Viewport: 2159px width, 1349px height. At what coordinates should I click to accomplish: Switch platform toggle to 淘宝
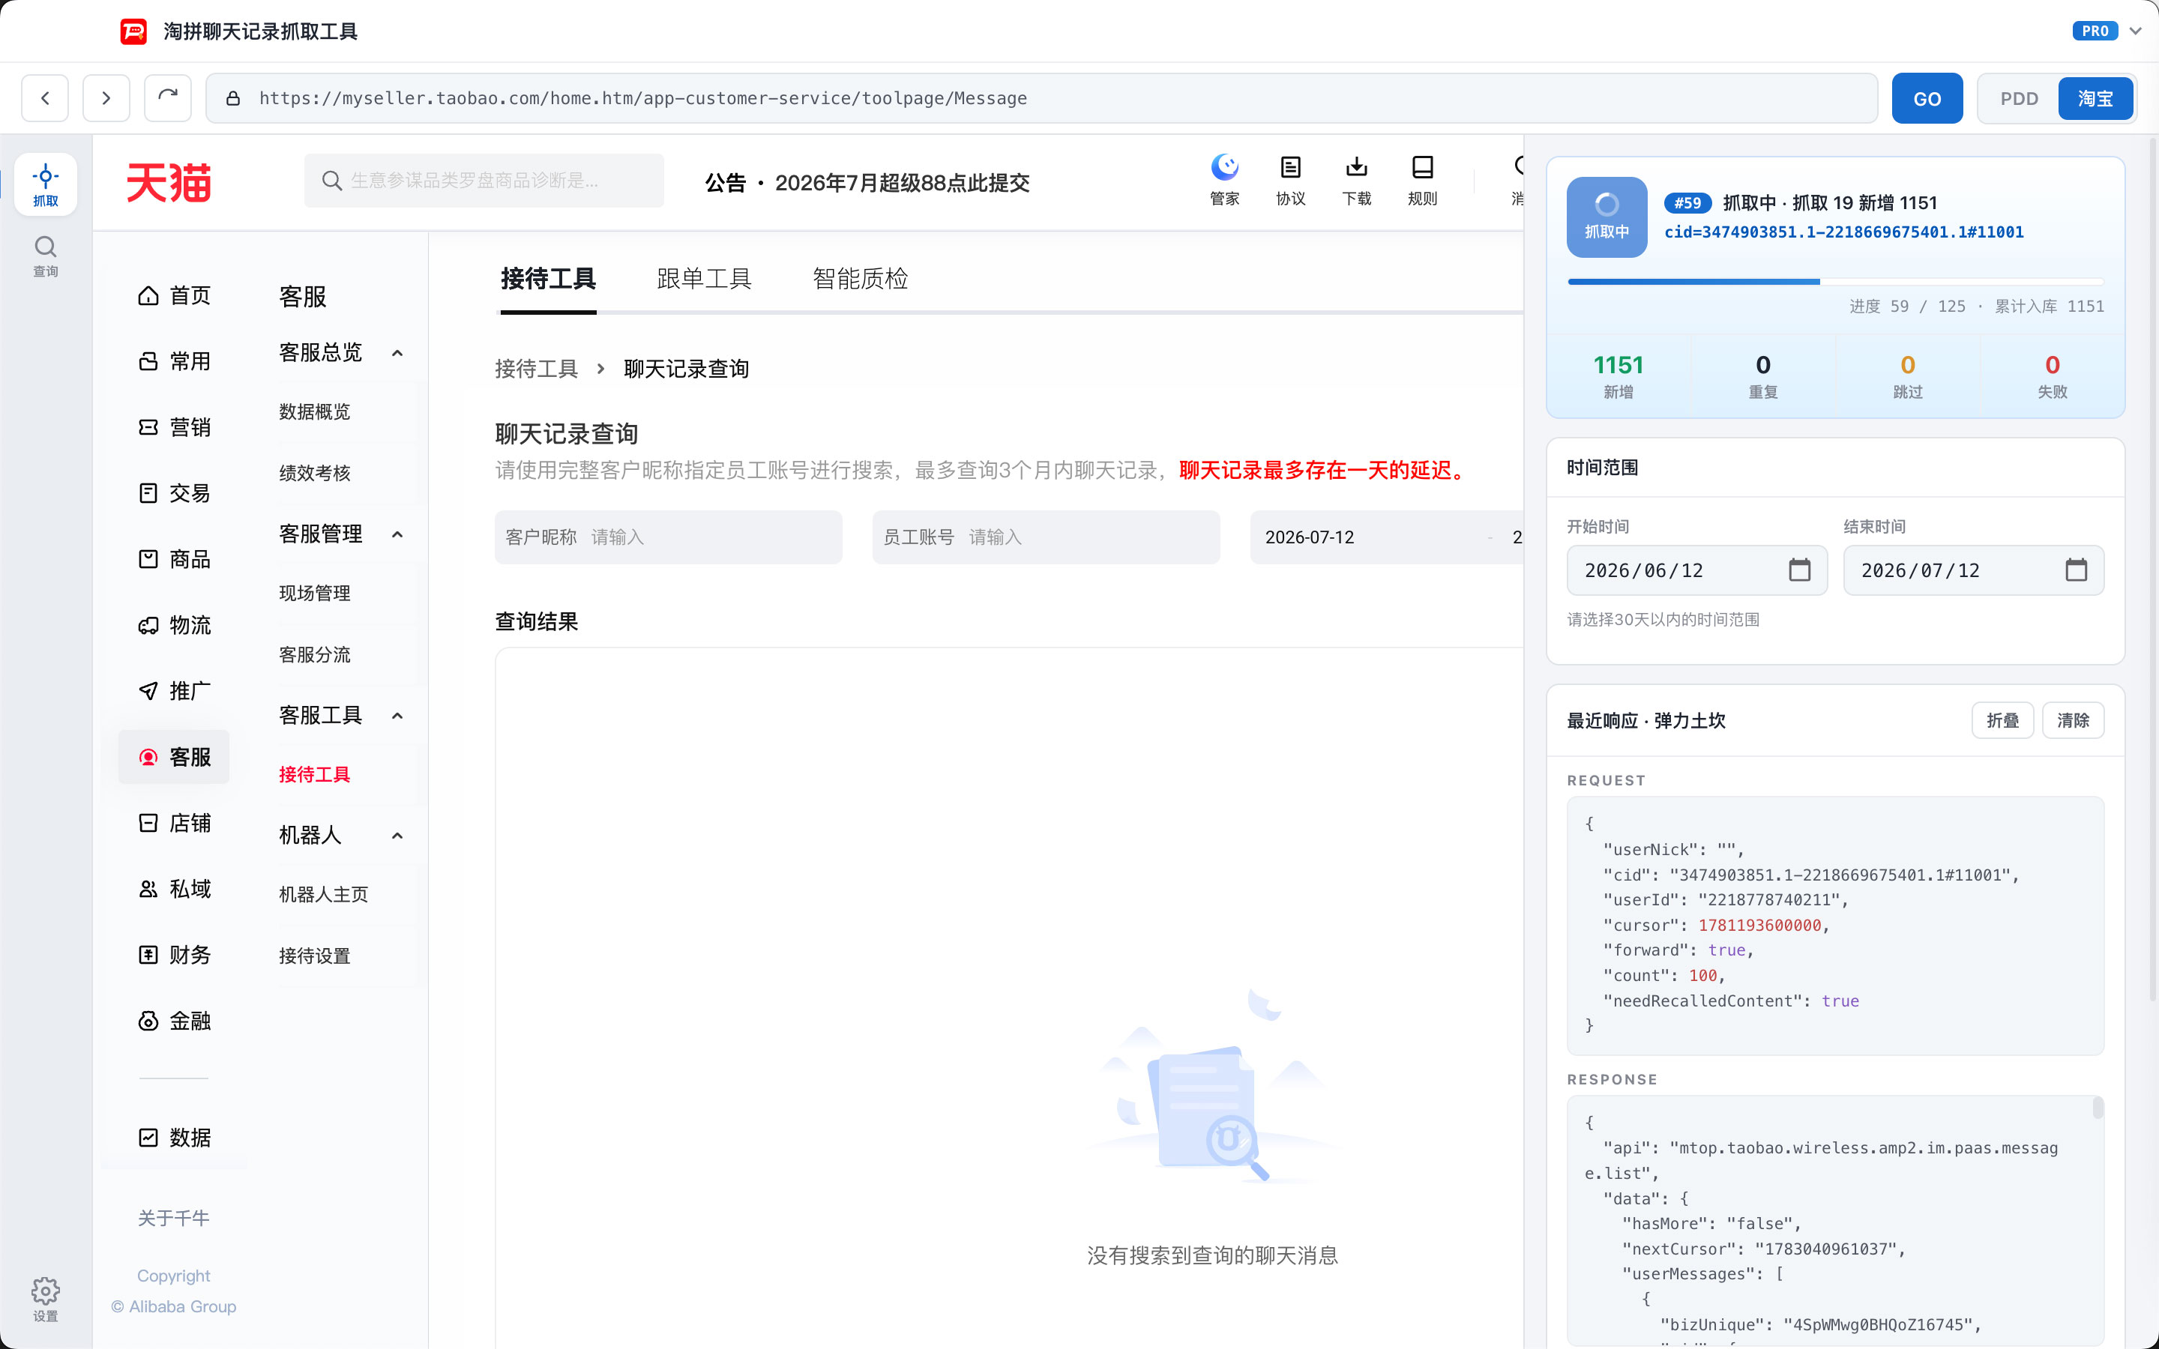coord(2095,99)
